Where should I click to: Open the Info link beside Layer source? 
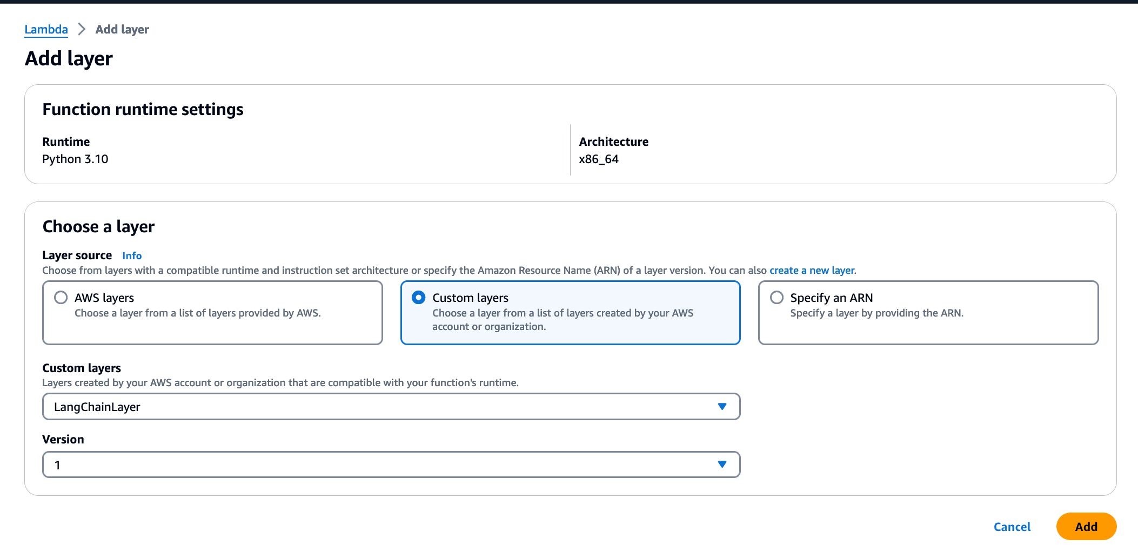pos(132,255)
